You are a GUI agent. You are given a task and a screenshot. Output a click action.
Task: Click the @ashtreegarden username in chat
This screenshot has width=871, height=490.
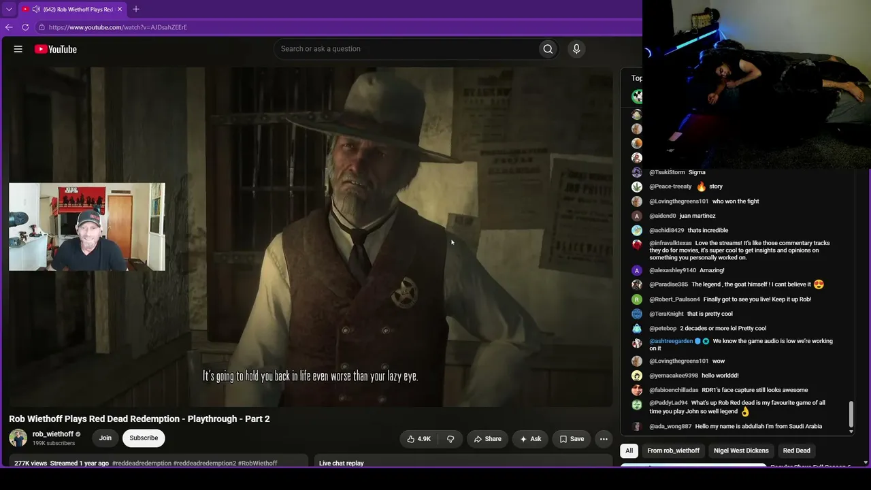671,341
